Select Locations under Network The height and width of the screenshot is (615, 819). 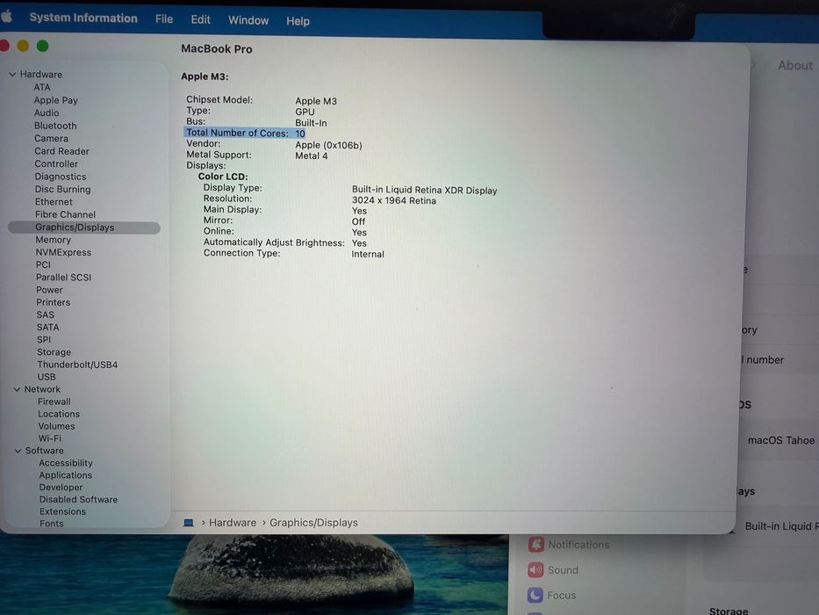[x=59, y=414]
